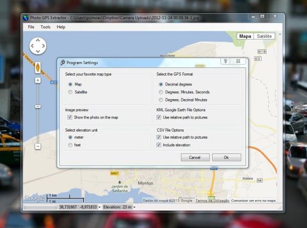Viewport: 307px width, 228px height.
Task: Pan the map right with the arrow
Action: (43, 46)
